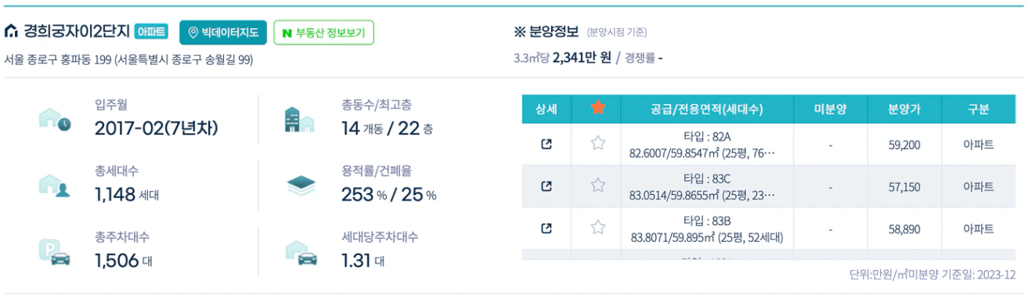The width and height of the screenshot is (1028, 299).
Task: Click the orange star column header
Action: point(598,109)
